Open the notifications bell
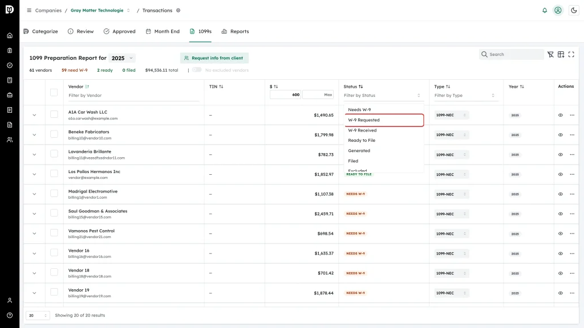The width and height of the screenshot is (584, 328). point(545,10)
